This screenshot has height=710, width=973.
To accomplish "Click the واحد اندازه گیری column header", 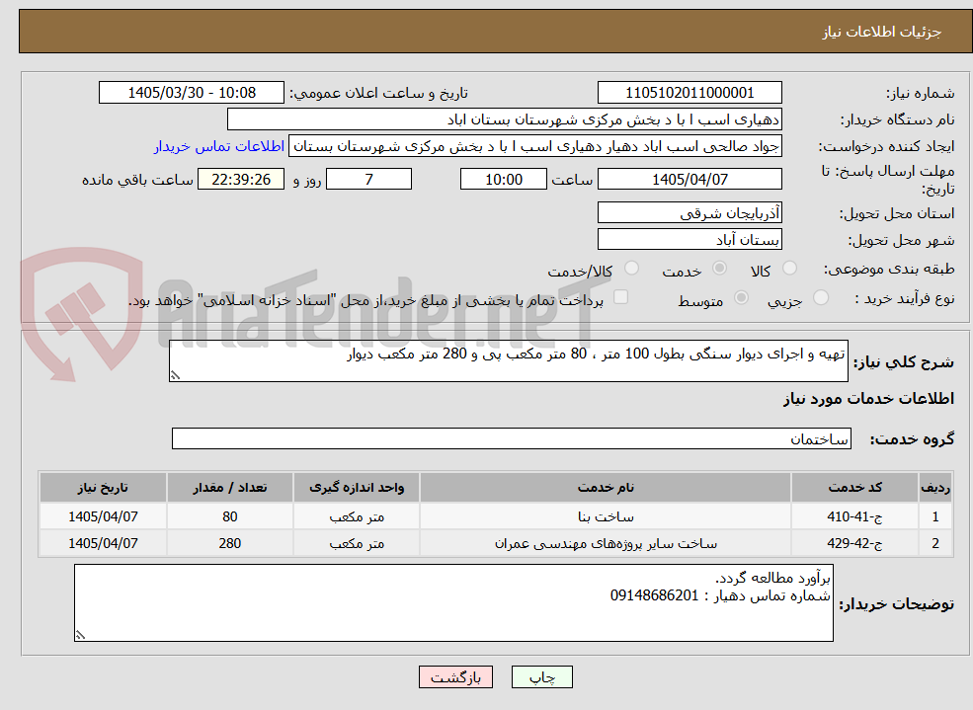I will (x=357, y=488).
